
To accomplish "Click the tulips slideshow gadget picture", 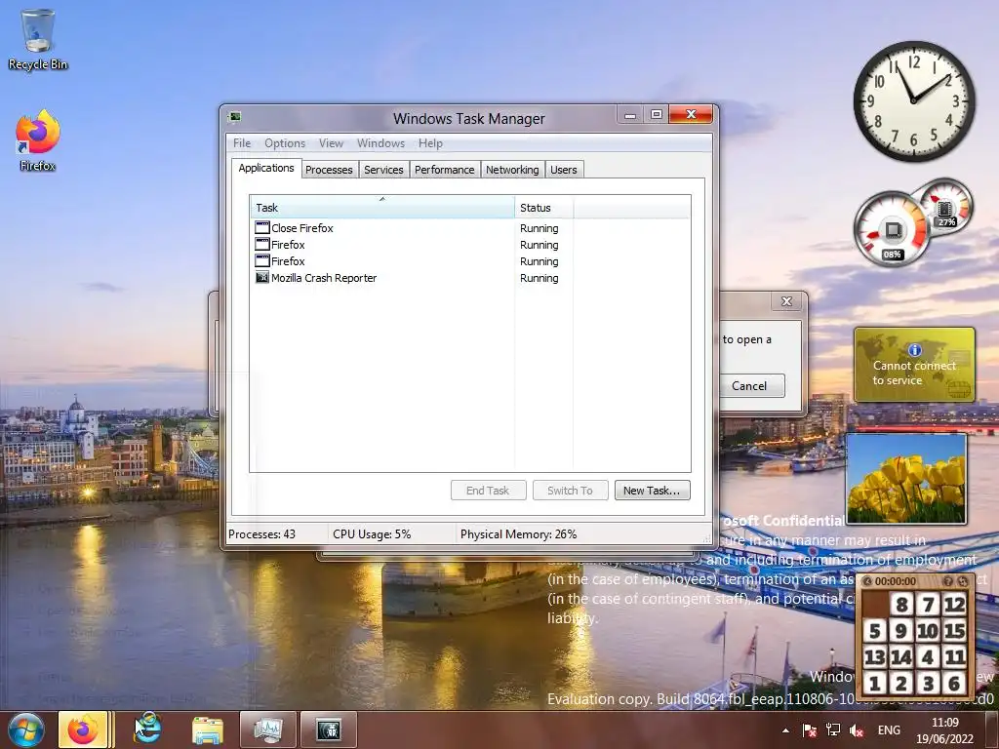I will coord(906,479).
